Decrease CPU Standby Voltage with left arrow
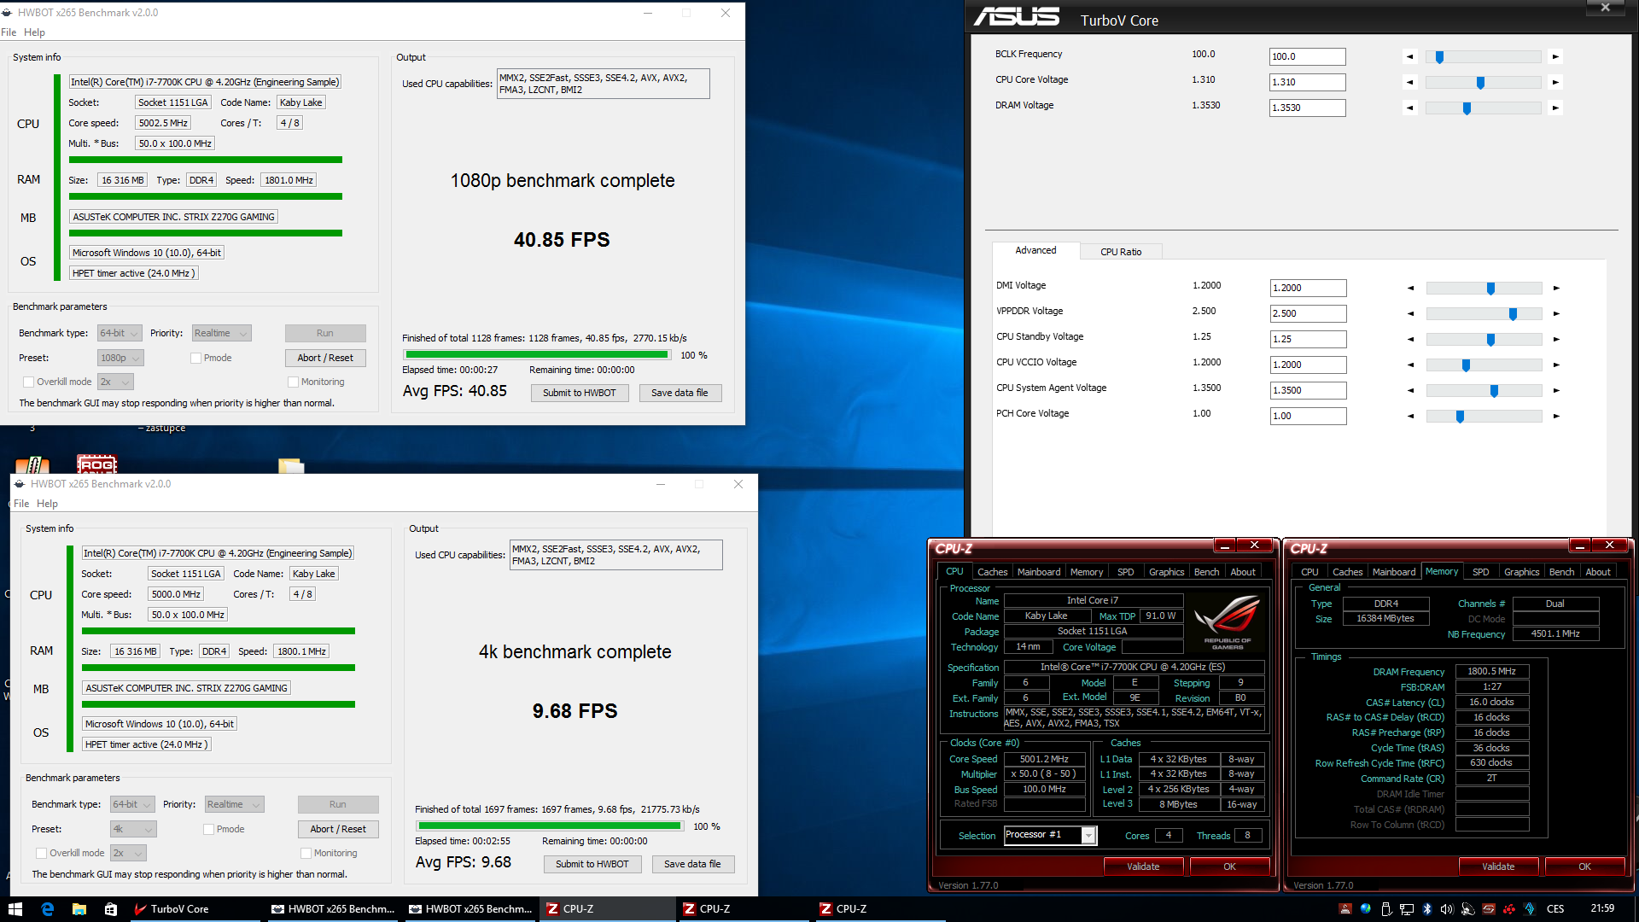1639x922 pixels. point(1411,340)
